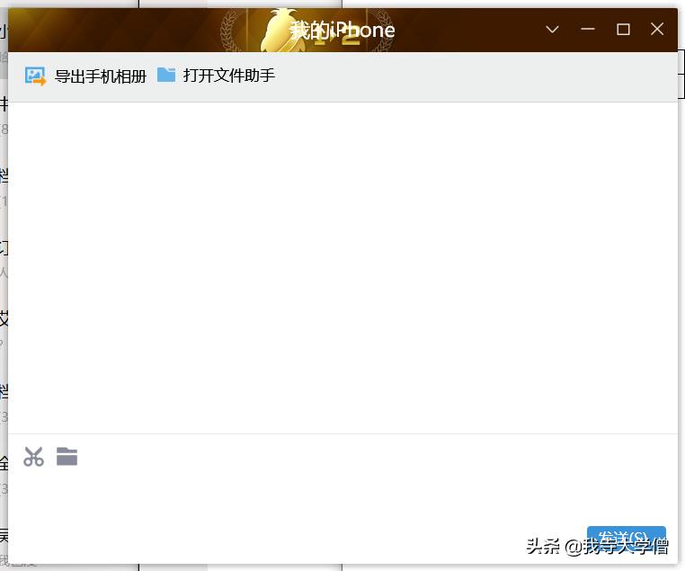This screenshot has height=571, width=685.
Task: Click the blue file assistant folder icon
Action: [166, 76]
